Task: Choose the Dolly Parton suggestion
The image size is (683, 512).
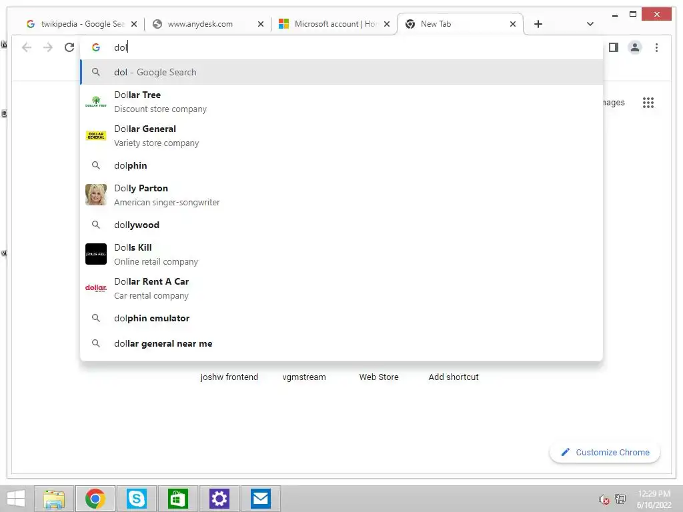Action: tap(341, 195)
